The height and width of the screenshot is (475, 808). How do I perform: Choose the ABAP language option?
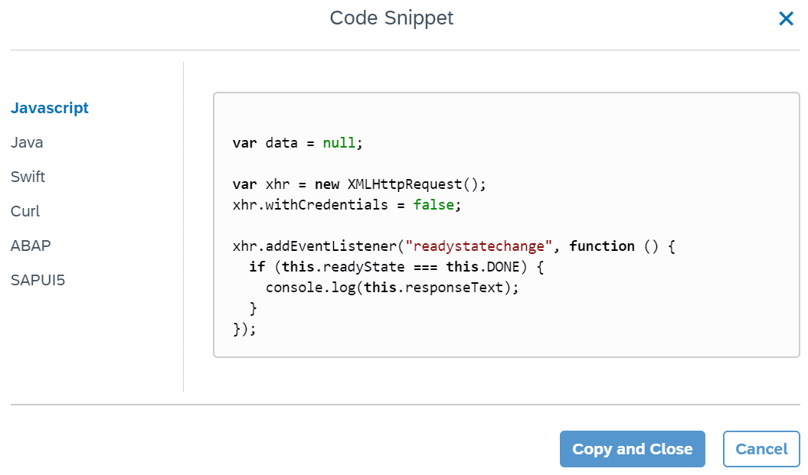coord(31,246)
